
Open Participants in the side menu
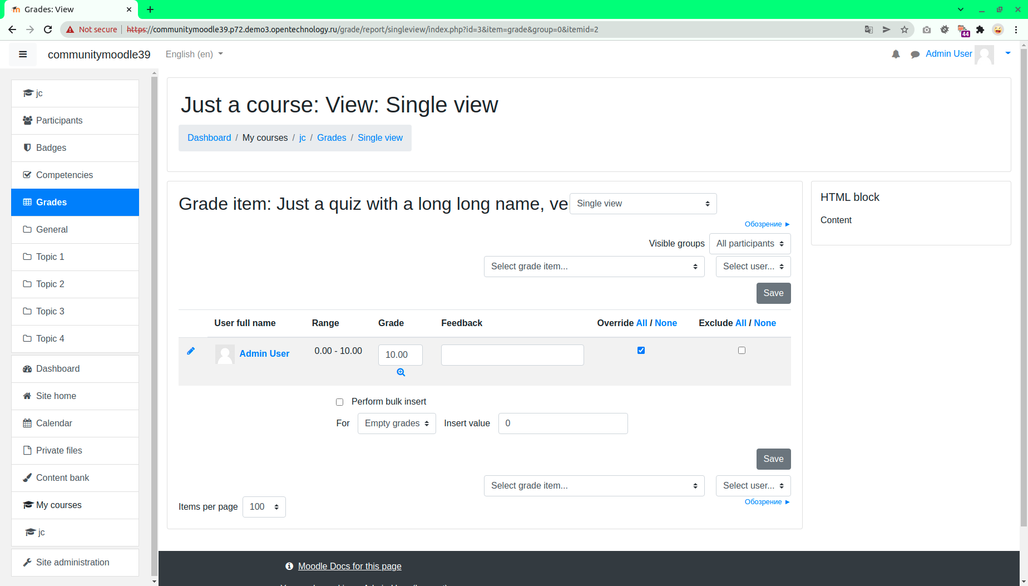click(x=75, y=121)
